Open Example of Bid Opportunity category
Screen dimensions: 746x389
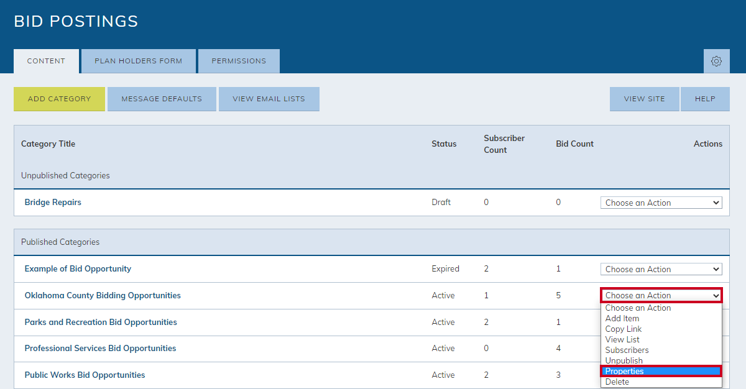pos(78,268)
